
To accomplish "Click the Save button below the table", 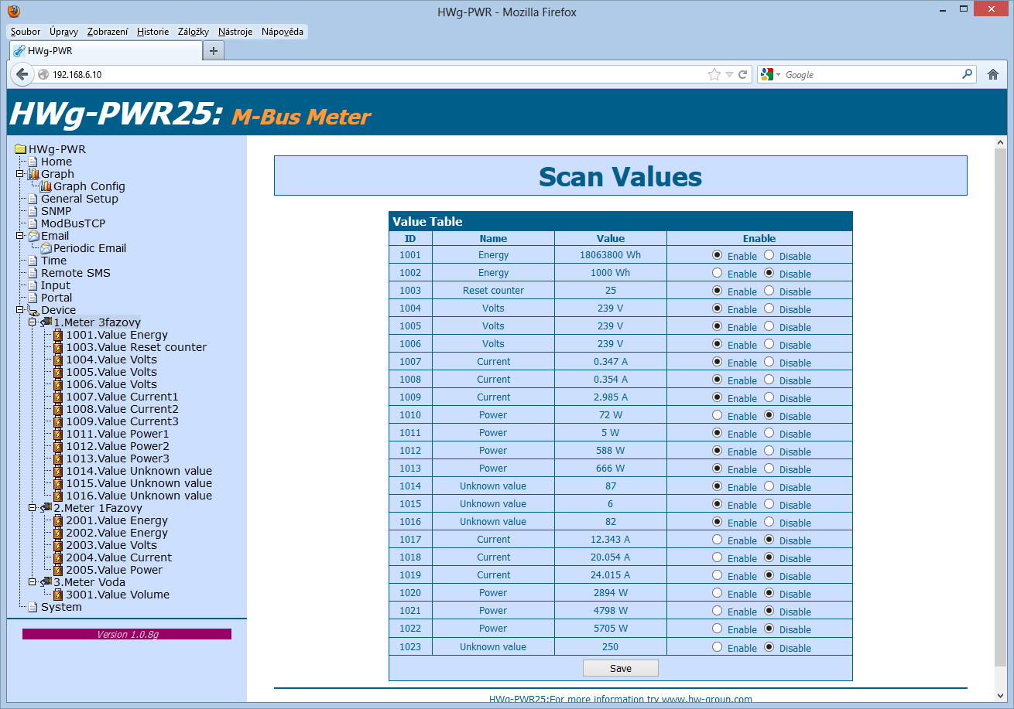I will click(x=621, y=668).
